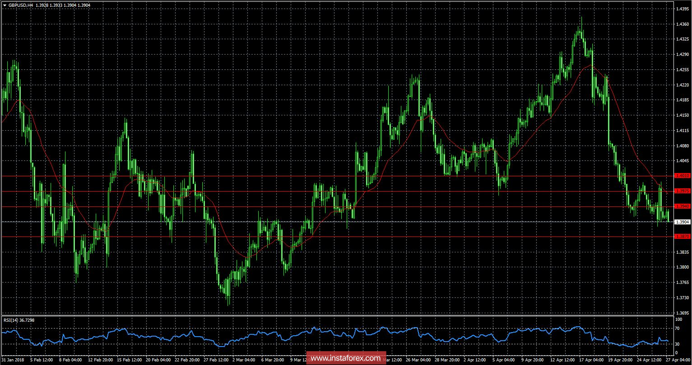The height and width of the screenshot is (365, 692).
Task: Click the 1.4290 price axis label
Action: click(682, 55)
